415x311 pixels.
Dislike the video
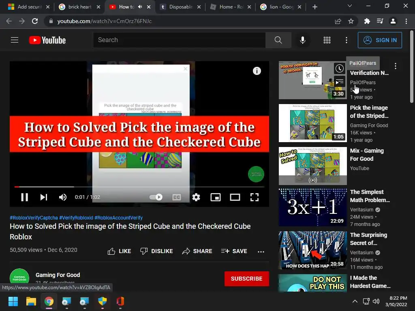click(156, 251)
